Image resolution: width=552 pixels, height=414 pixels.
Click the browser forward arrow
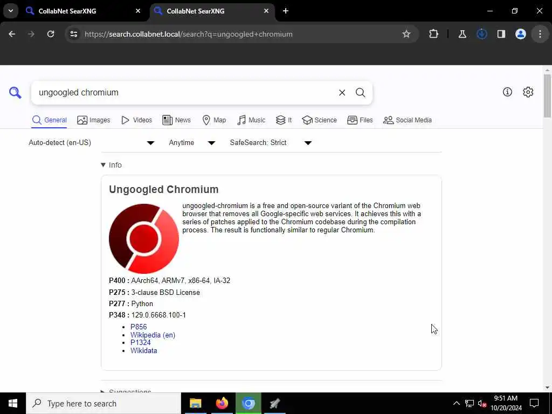point(31,34)
